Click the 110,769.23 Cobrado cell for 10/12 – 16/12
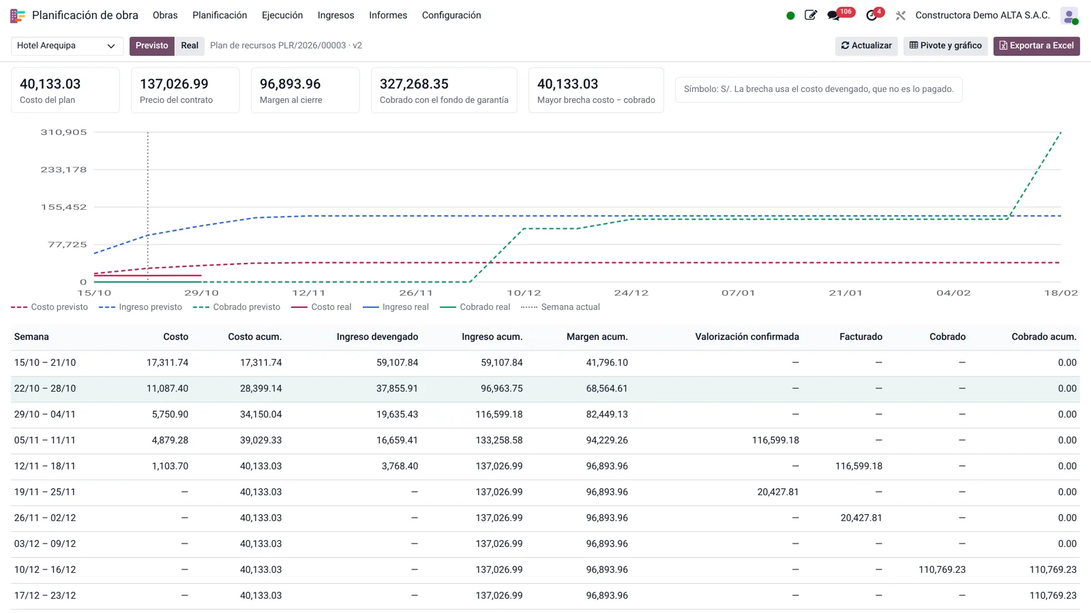This screenshot has width=1091, height=613. 942,570
